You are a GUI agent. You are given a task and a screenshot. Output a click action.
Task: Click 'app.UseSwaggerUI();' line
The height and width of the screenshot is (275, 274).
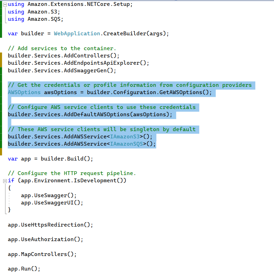point(52,203)
